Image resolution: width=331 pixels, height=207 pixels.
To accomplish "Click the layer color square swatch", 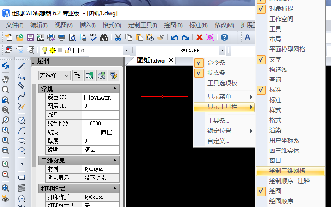I will coord(76,51).
